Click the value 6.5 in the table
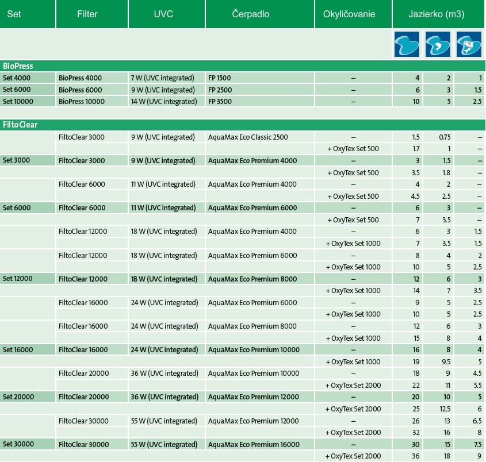 tap(477, 421)
